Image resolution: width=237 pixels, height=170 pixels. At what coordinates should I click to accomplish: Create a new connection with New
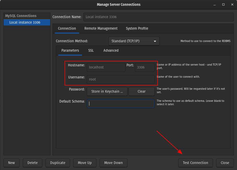click(11, 163)
